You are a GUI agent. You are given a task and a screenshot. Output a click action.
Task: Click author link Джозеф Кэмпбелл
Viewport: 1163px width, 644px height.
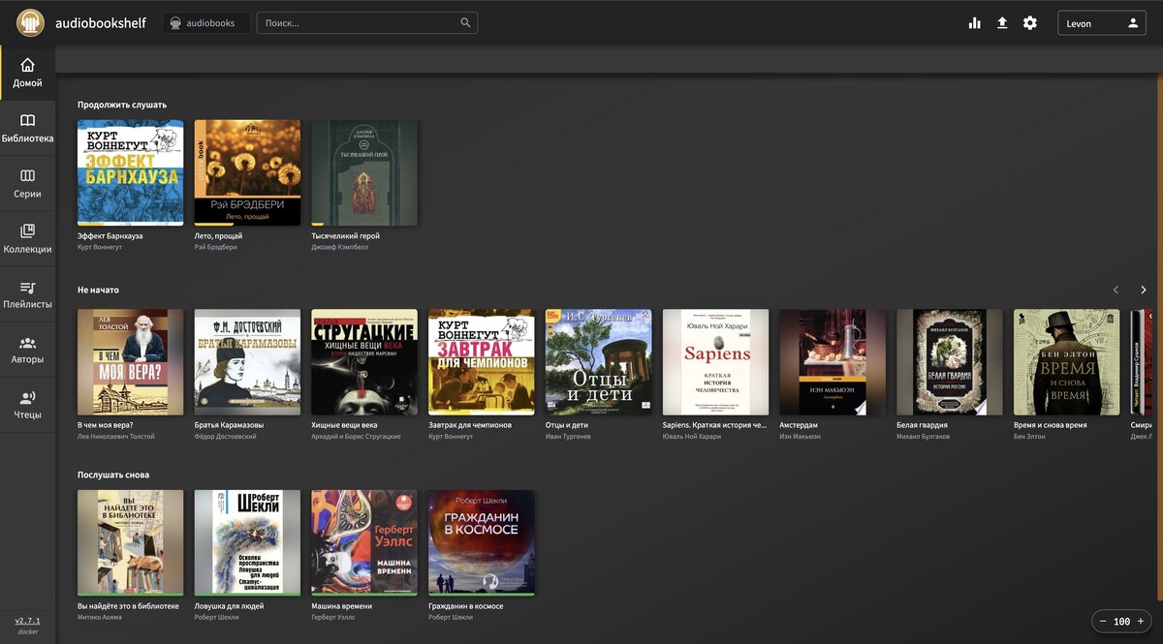click(x=340, y=247)
